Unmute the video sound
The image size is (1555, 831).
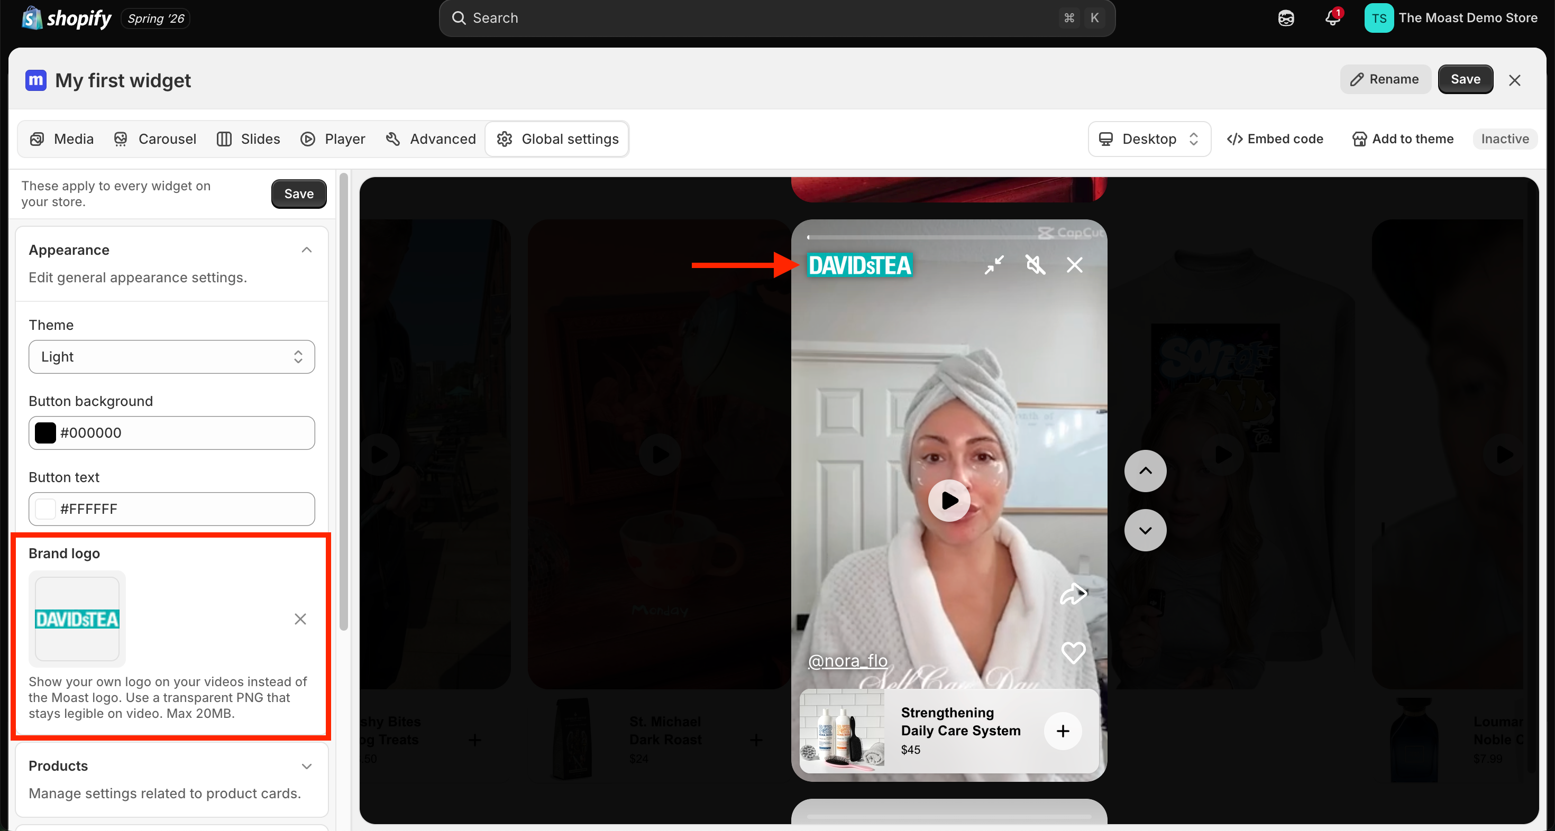click(x=1035, y=265)
